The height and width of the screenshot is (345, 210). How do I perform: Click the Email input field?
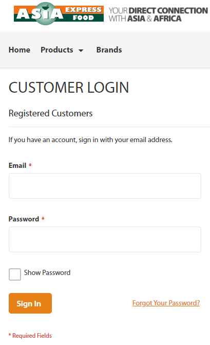(x=105, y=186)
